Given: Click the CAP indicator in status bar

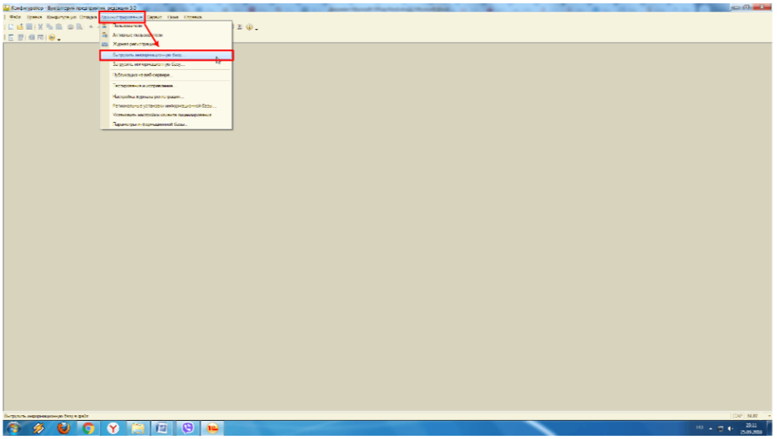Looking at the screenshot, I should 737,416.
